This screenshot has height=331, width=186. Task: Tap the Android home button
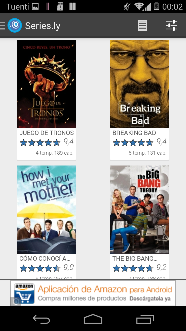93,319
